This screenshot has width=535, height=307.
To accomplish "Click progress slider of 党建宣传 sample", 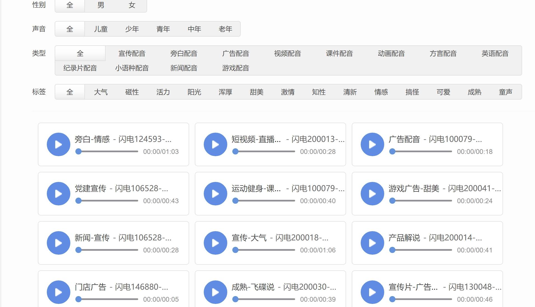I will pyautogui.click(x=107, y=201).
